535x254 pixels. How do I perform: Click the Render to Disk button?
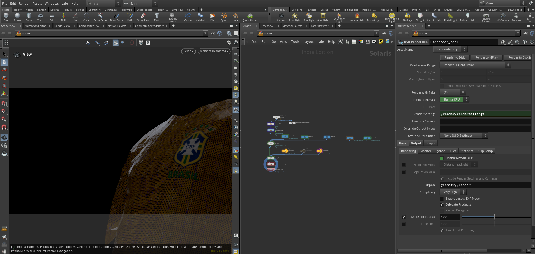coord(455,57)
